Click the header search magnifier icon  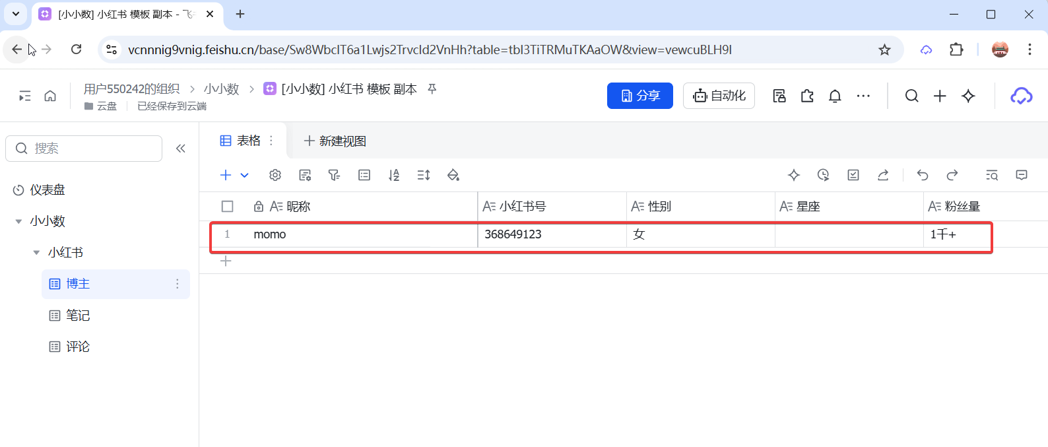click(912, 96)
